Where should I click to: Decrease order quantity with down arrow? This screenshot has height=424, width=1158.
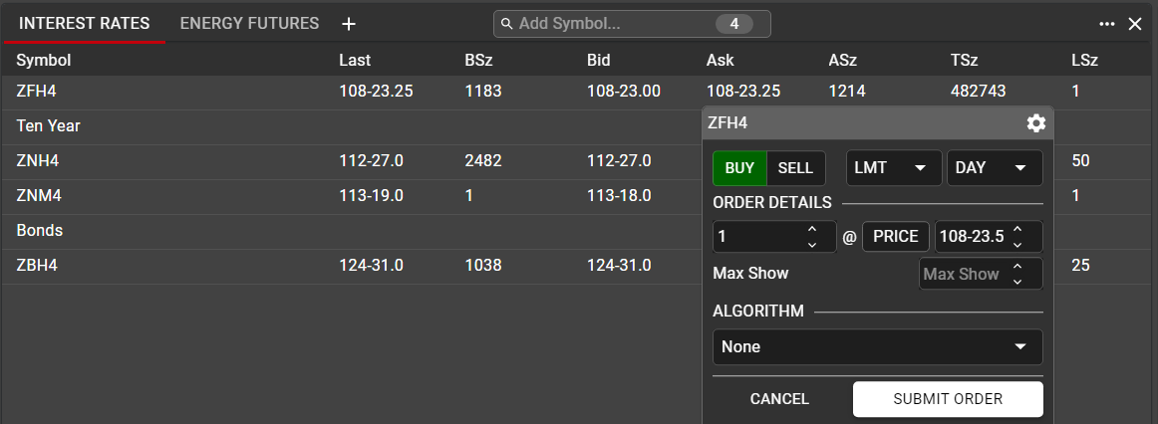coord(812,244)
